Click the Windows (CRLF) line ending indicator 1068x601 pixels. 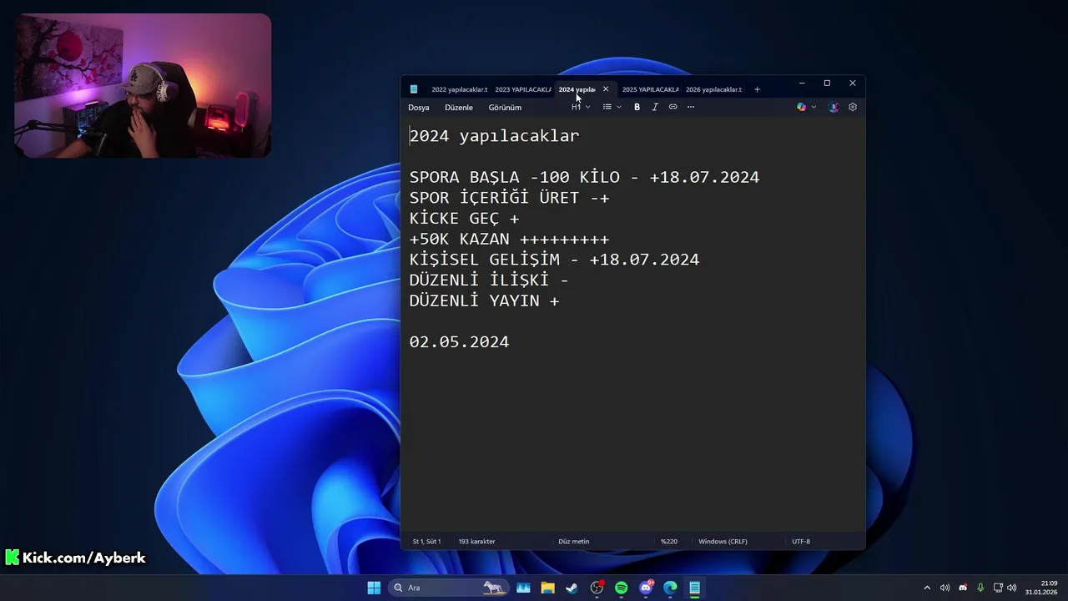723,542
